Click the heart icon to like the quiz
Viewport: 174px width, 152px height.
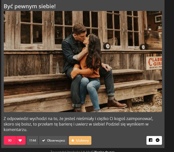pyautogui.click(x=20, y=140)
